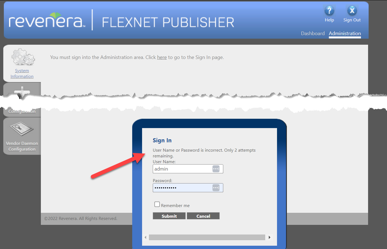Click the password manager icon in Password field

click(216, 188)
